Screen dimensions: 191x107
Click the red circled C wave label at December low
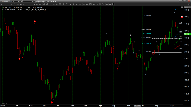(x=52, y=103)
